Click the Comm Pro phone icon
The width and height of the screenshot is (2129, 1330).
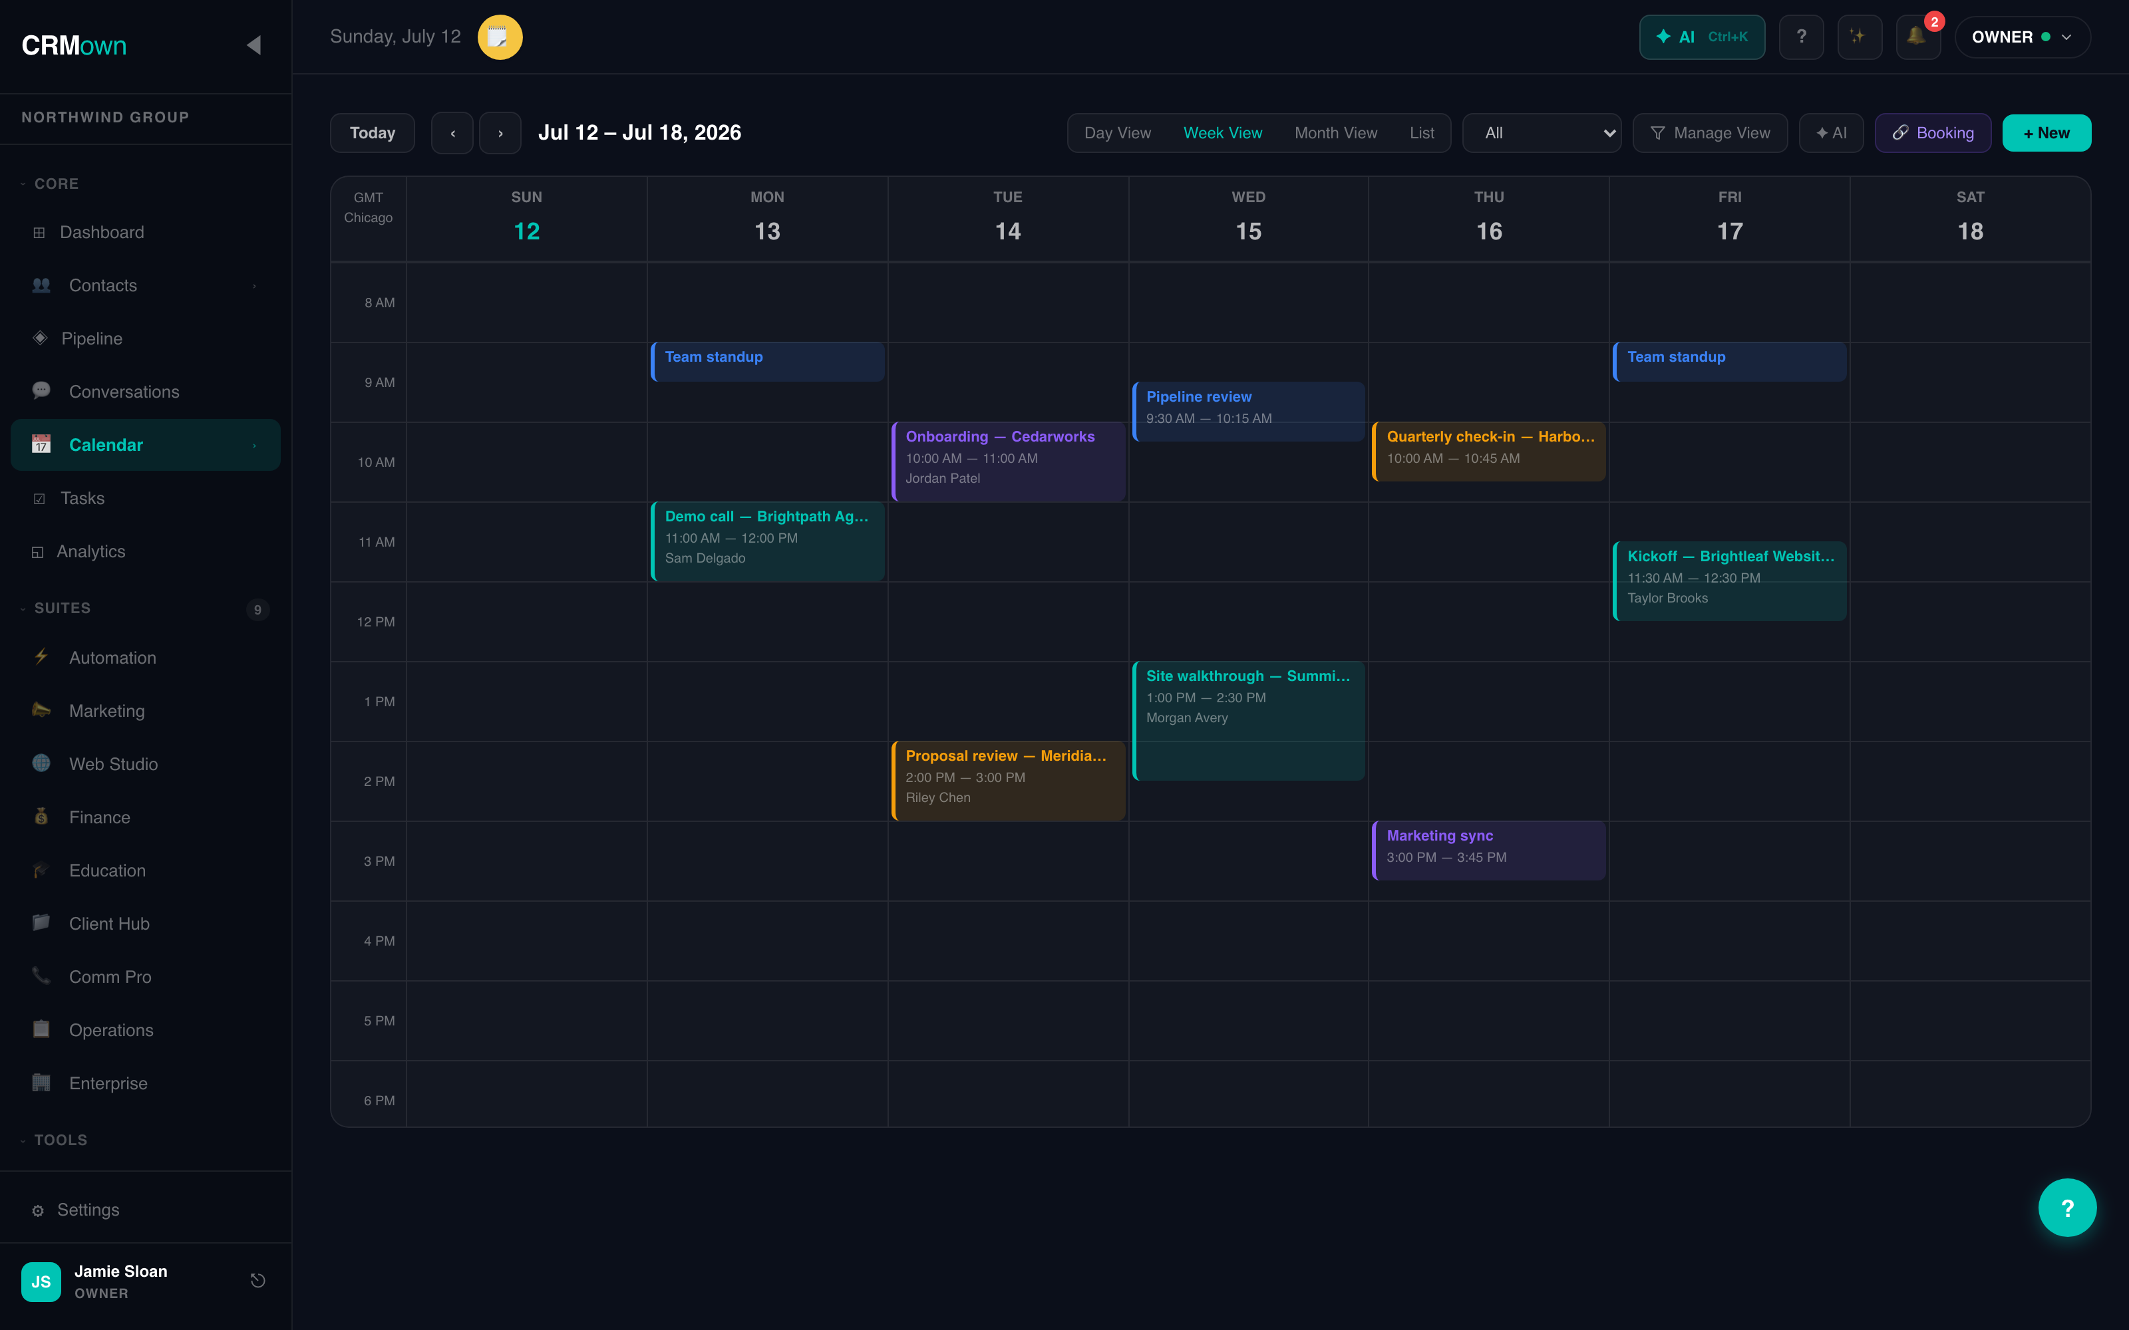(x=41, y=976)
